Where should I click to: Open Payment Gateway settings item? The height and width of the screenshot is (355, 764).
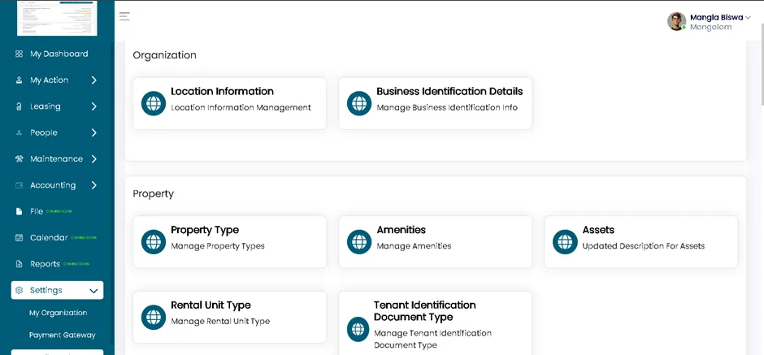pyautogui.click(x=63, y=336)
